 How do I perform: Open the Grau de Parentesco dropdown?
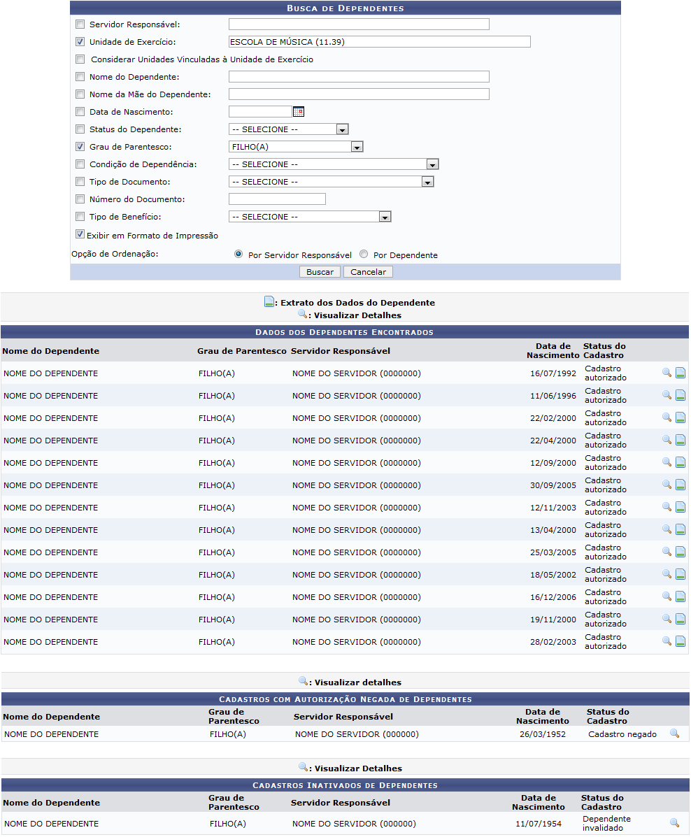(x=357, y=147)
